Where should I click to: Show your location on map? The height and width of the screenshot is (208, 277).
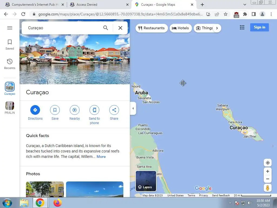point(268,163)
